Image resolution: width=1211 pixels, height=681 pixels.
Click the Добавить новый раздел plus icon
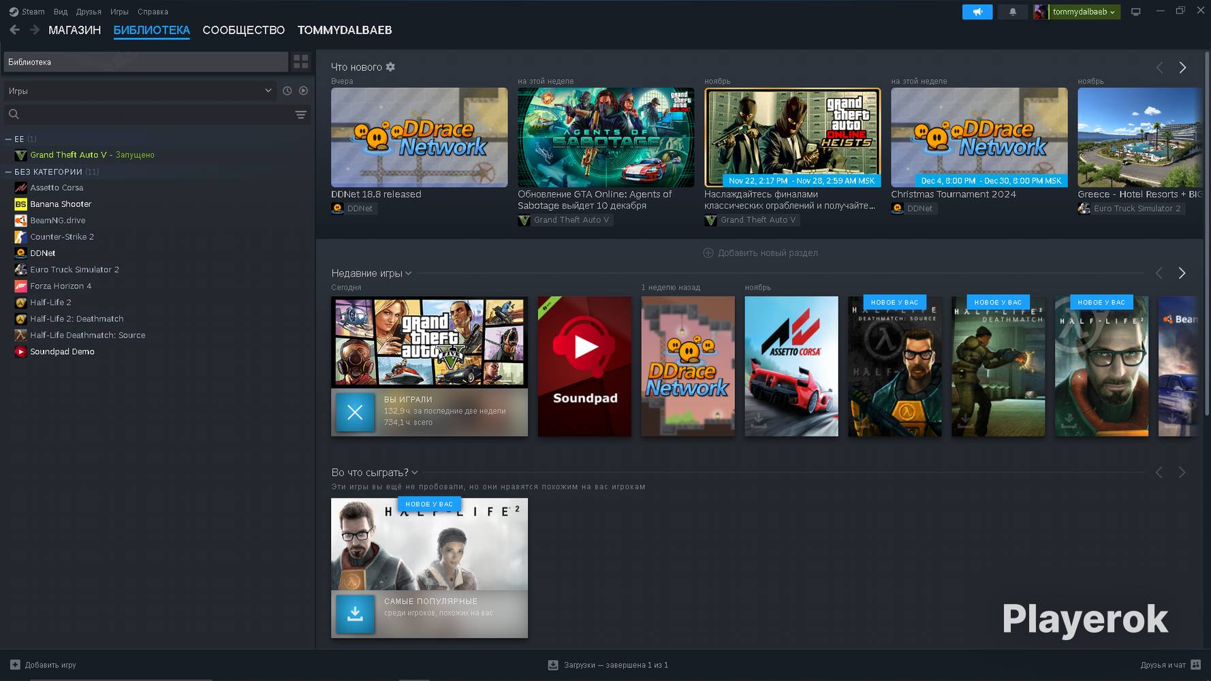pyautogui.click(x=708, y=253)
